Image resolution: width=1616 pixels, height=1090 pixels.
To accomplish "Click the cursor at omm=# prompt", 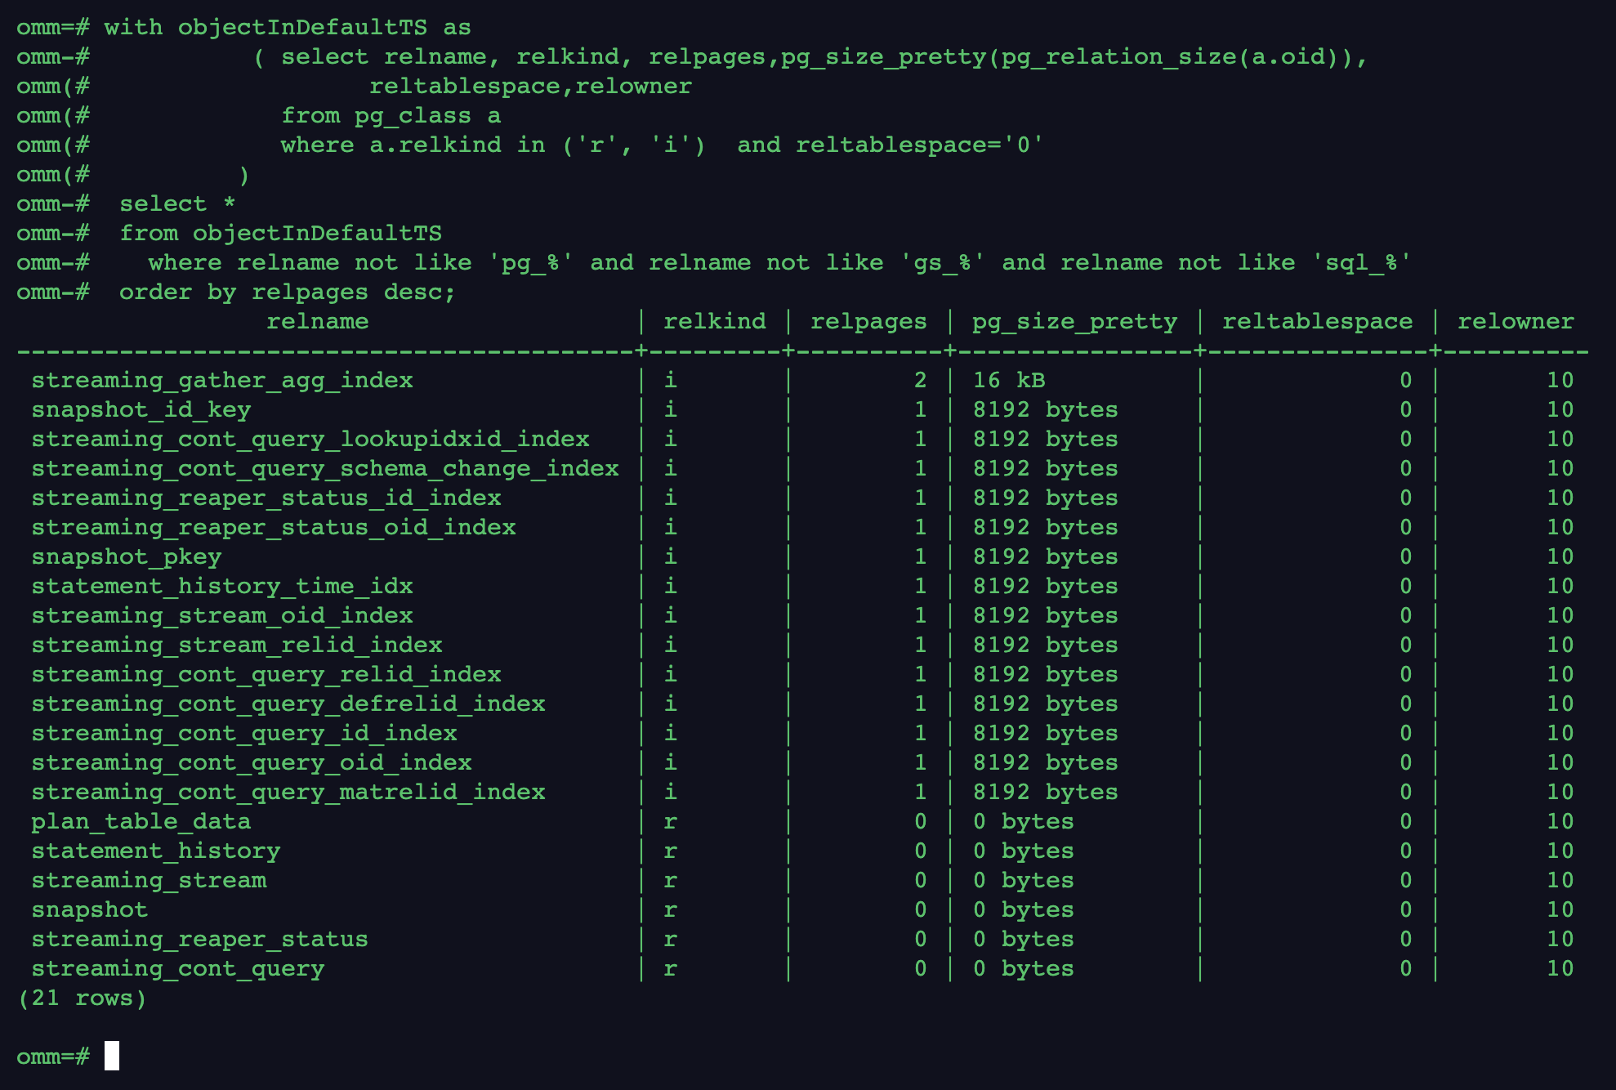I will [x=112, y=1056].
